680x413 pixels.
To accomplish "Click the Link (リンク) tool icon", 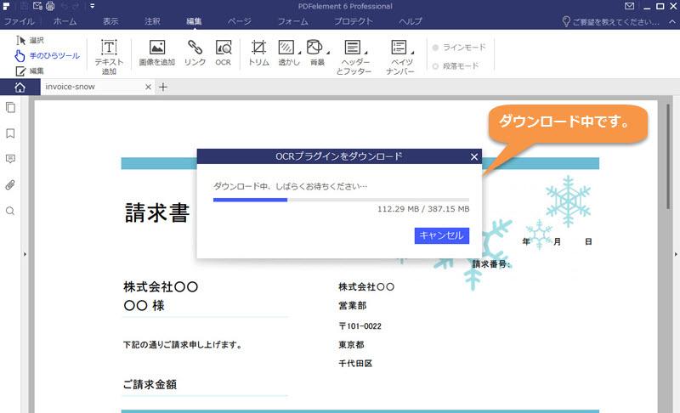I will point(195,54).
